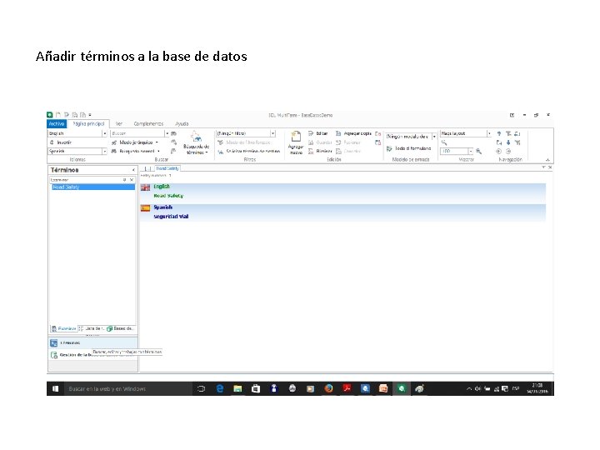Click the new document quick access icon
The width and height of the screenshot is (600, 450).
coord(58,114)
